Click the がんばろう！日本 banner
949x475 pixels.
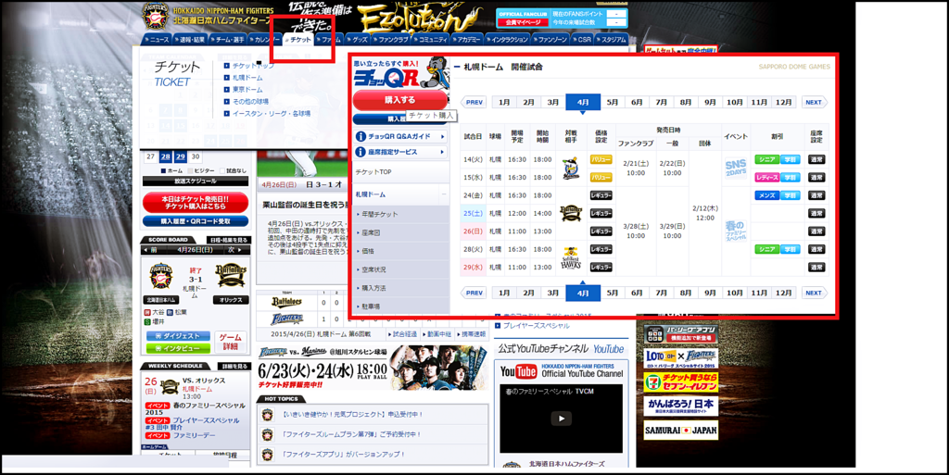point(681,406)
